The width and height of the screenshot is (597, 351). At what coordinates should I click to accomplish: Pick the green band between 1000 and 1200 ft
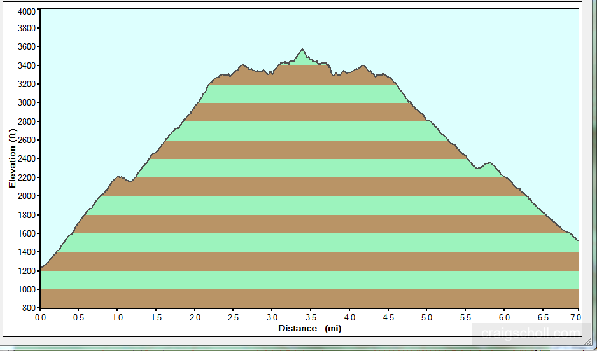(309, 280)
